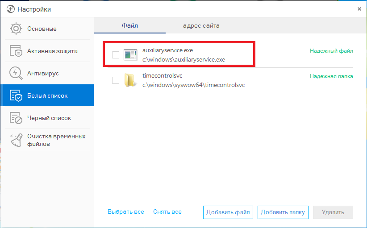Click the timecontrolsvc folder icon
The image size is (367, 228).
(x=130, y=80)
